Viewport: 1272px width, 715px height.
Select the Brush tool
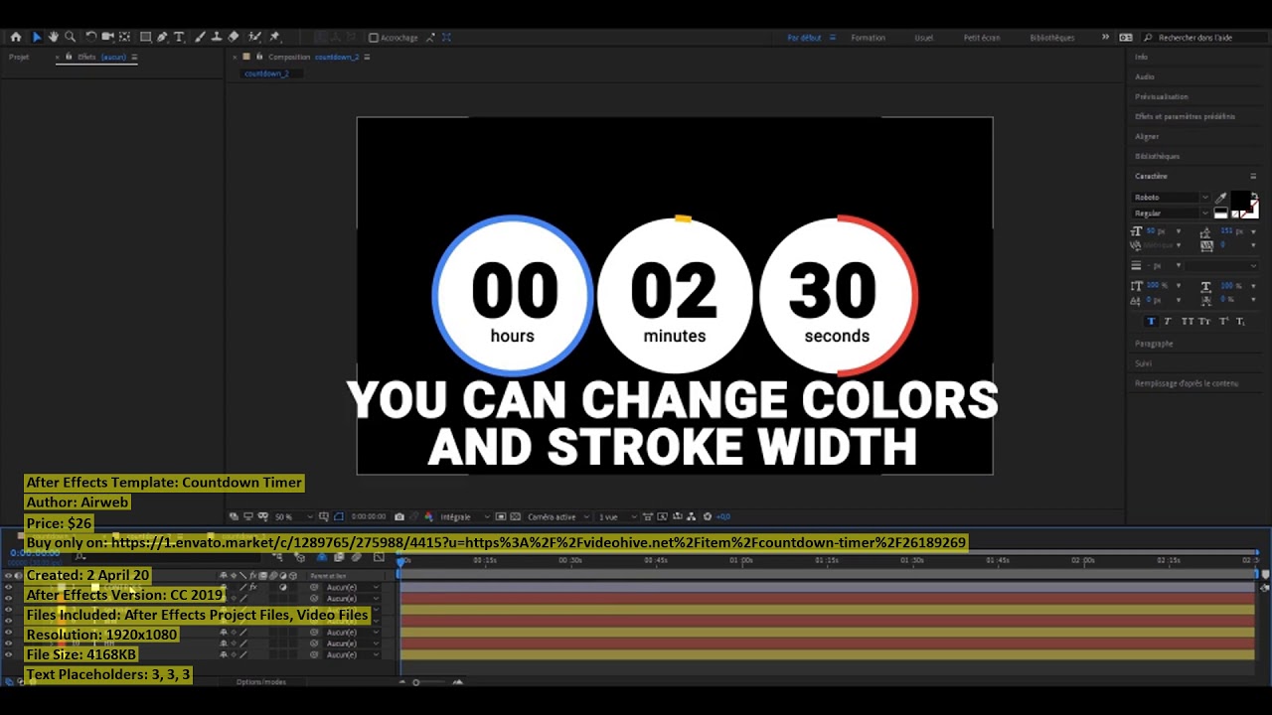[x=200, y=37]
